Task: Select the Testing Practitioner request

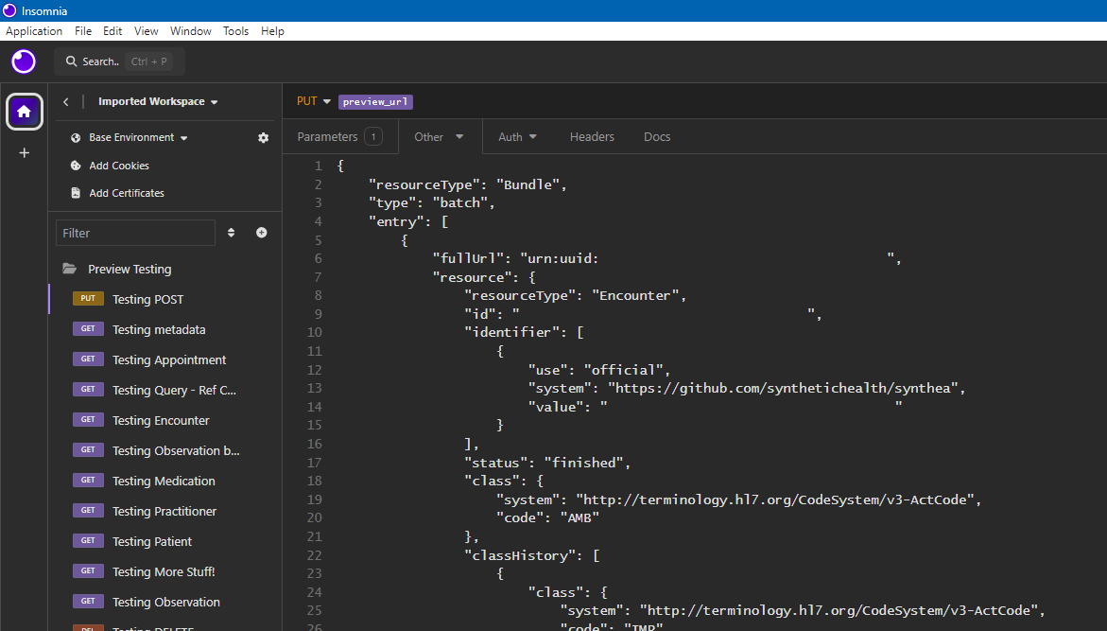Action: 164,511
